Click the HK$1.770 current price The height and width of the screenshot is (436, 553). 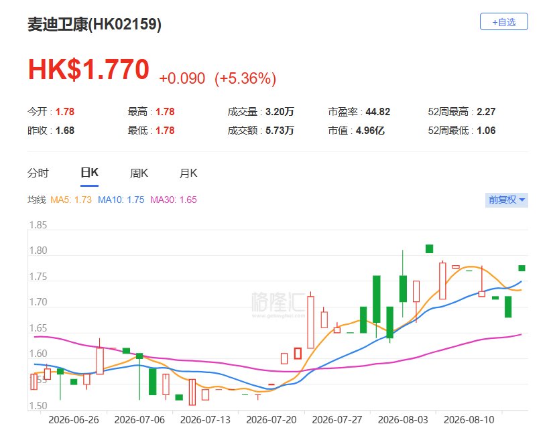pyautogui.click(x=88, y=69)
